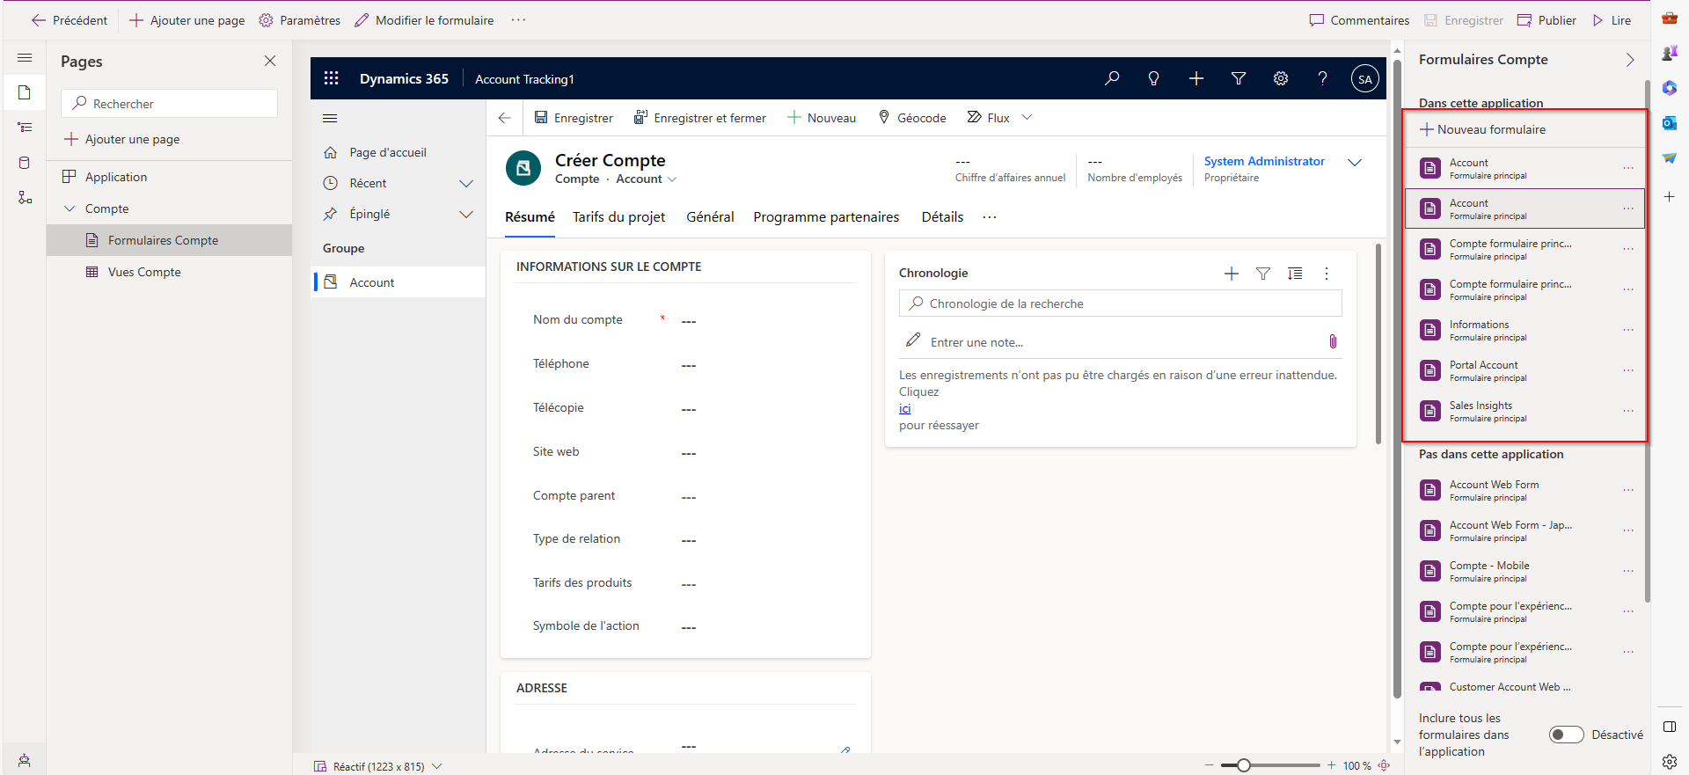Viewport: 1689px width, 775px height.
Task: Open the Navigation tree view icon in rail
Action: pos(25,128)
